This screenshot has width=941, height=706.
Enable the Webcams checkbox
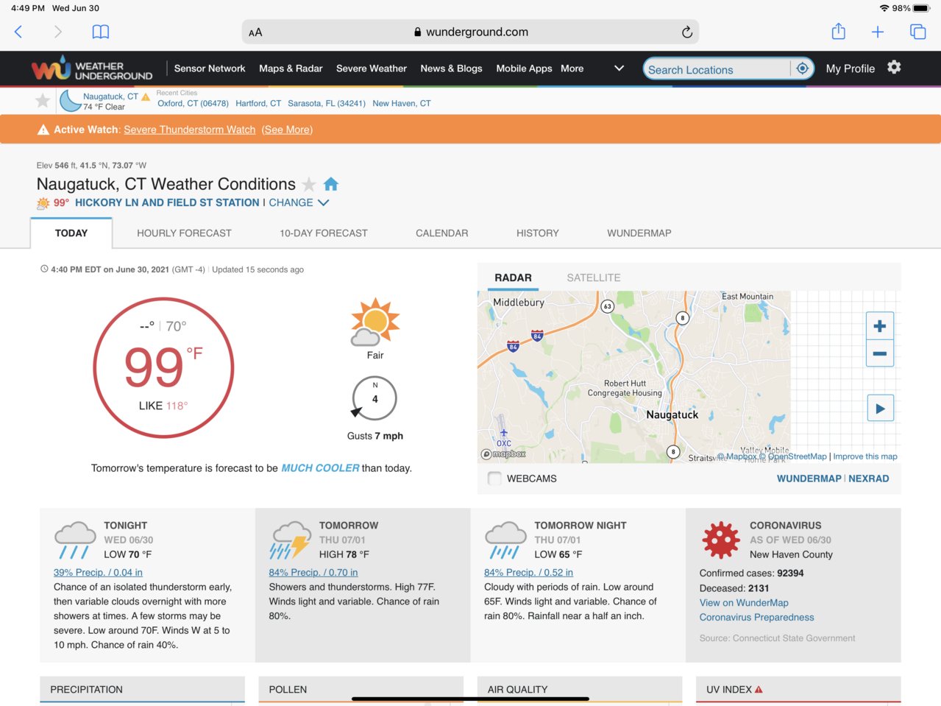click(494, 479)
